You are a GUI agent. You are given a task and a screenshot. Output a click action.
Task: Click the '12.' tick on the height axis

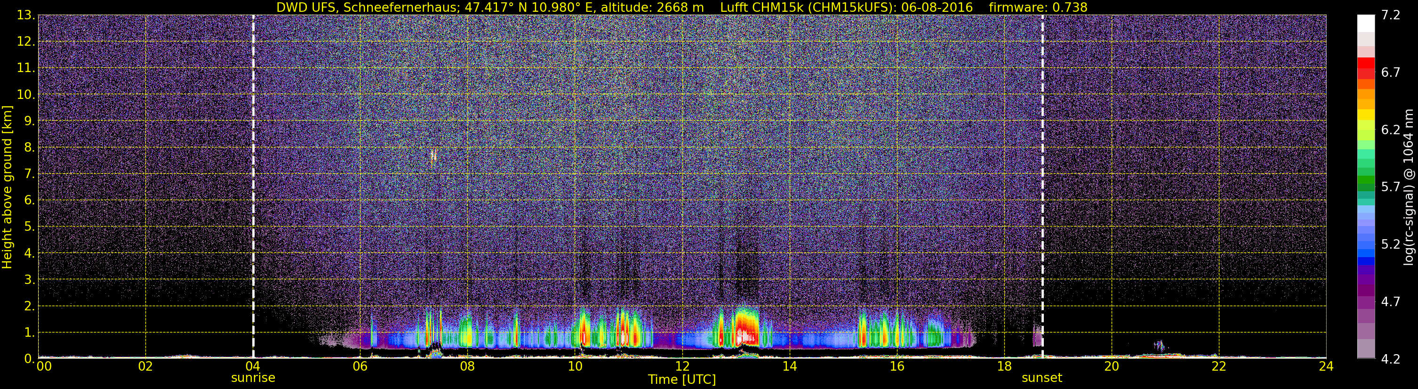pyautogui.click(x=25, y=42)
